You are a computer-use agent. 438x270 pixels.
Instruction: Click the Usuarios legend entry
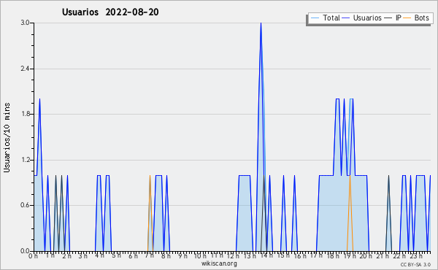coord(362,18)
